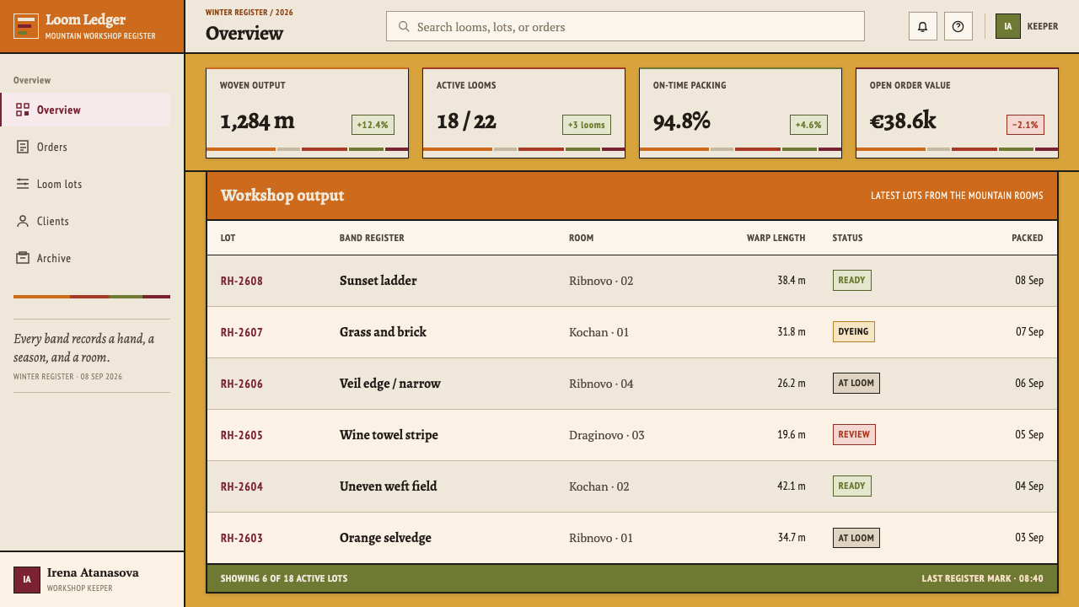Open the Loom lots section

click(x=85, y=184)
